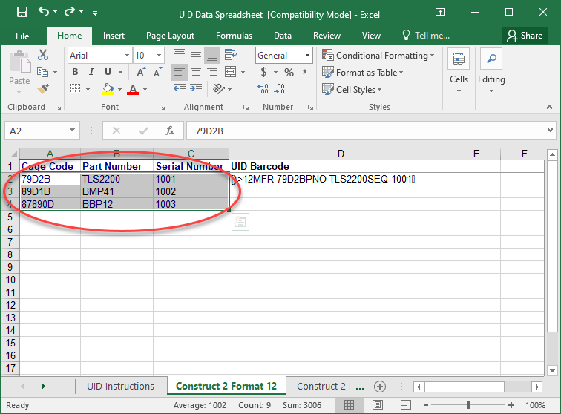Expand the General number format dropdown
This screenshot has width=561, height=414.
pos(308,56)
